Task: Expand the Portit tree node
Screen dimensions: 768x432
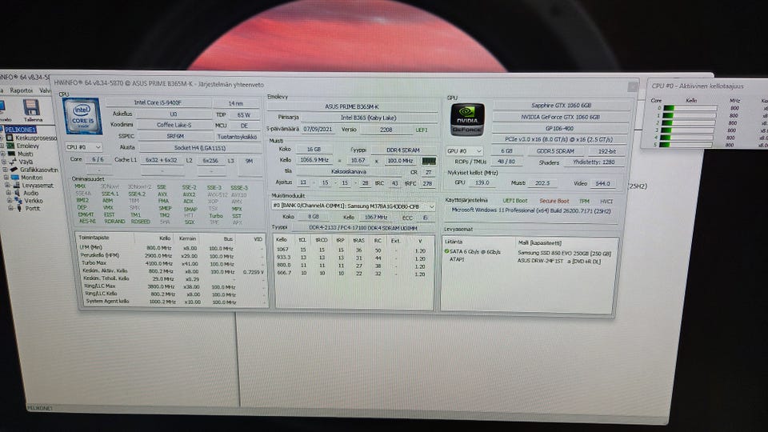Action: [x=10, y=208]
